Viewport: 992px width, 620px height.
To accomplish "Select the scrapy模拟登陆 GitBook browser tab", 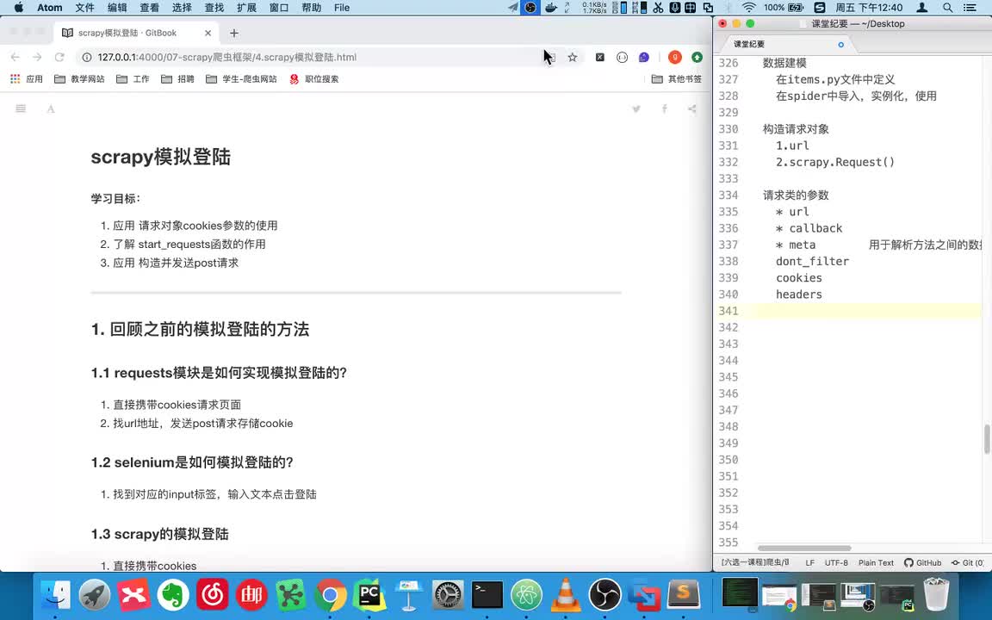I will click(136, 33).
